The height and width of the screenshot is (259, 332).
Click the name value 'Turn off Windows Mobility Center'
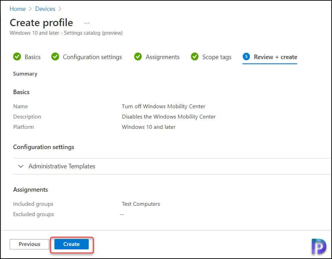click(x=163, y=106)
